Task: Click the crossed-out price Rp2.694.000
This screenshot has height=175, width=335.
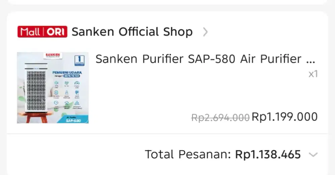Action: point(220,117)
